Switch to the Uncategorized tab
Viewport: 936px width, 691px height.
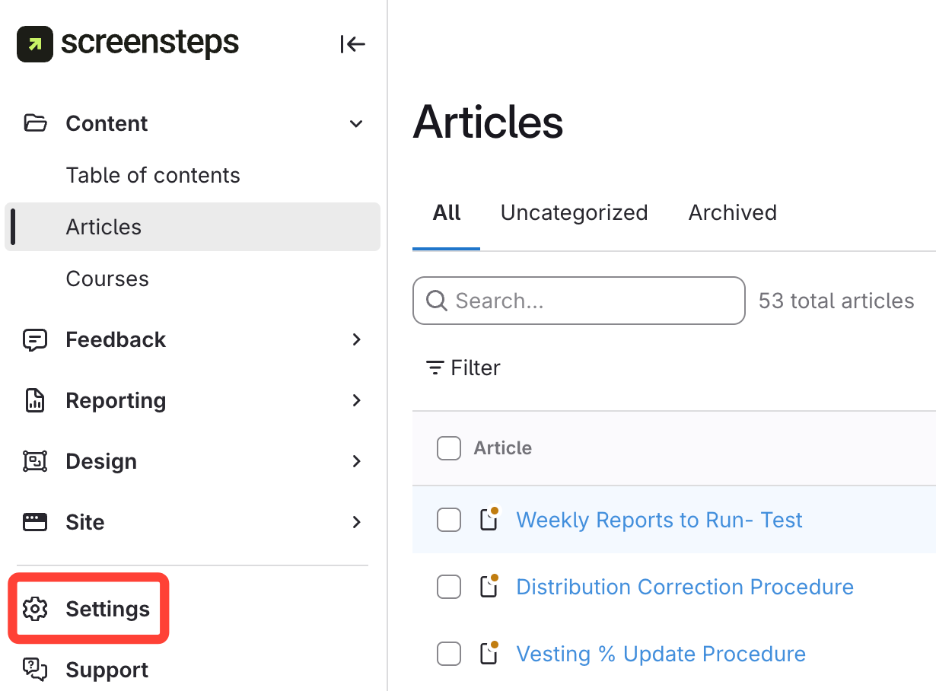point(574,213)
